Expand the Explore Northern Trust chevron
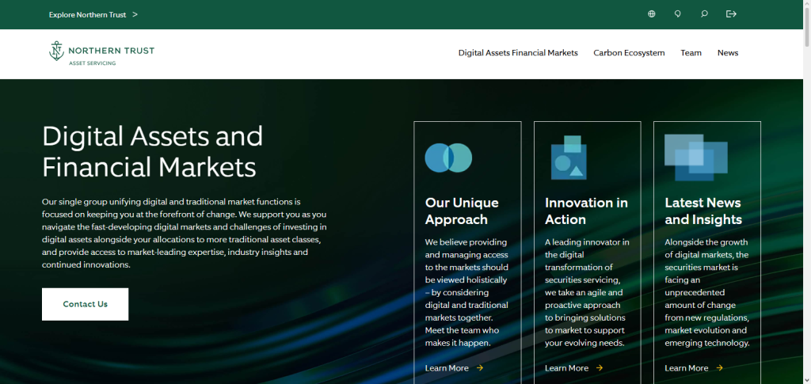811x384 pixels. pos(135,14)
